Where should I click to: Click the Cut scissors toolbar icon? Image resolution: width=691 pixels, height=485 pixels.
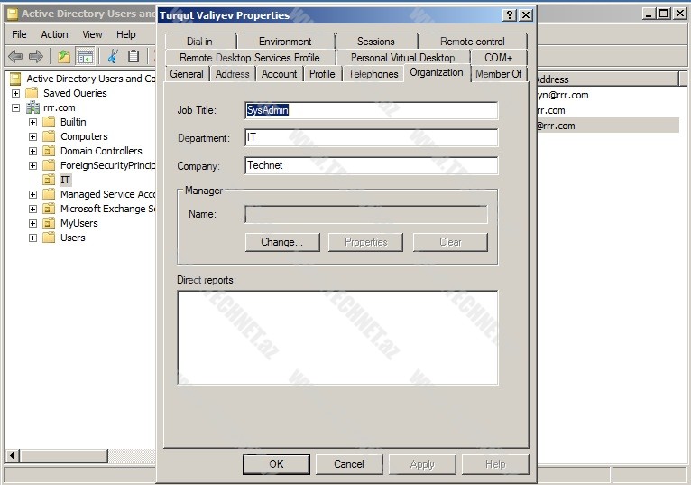point(113,56)
